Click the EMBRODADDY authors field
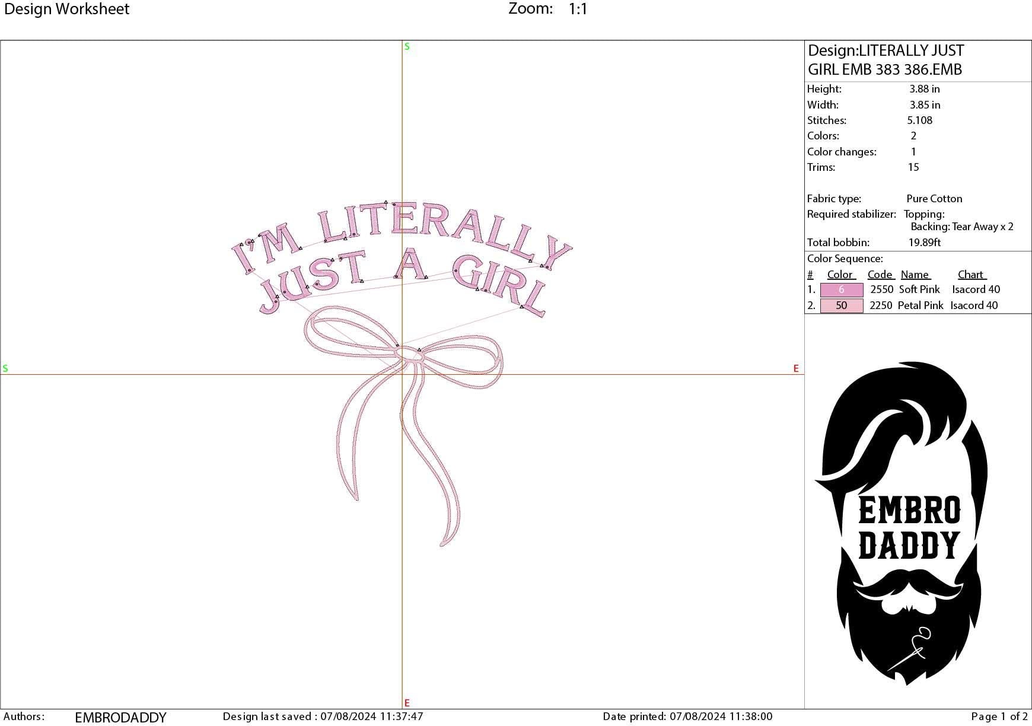The height and width of the screenshot is (726, 1032). (119, 717)
